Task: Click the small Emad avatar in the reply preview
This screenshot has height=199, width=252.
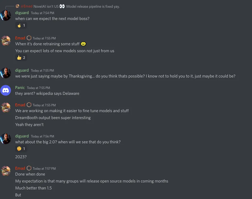Action: point(17,6)
